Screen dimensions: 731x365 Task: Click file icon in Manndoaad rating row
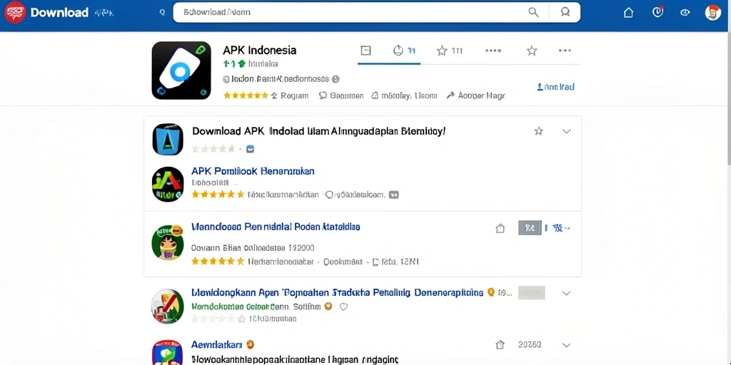coord(375,262)
